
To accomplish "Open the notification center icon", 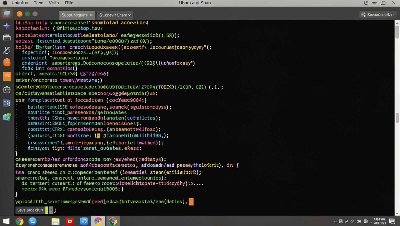I will pyautogui.click(x=392, y=221).
